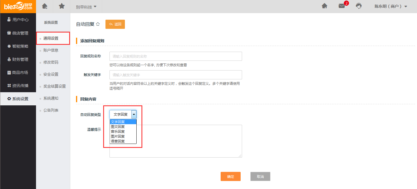Click the customer service headset icon
417x189 pixels.
(x=359, y=6)
